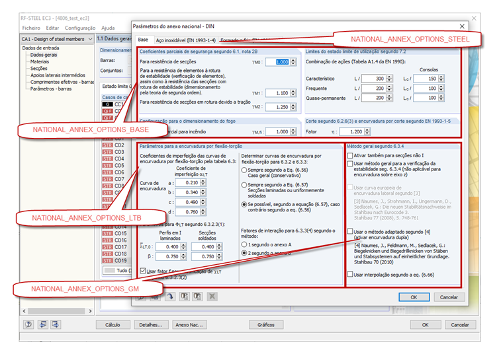
Task: Select 'Se possível, segundo a equação (6.57)' option
Action: (244, 204)
